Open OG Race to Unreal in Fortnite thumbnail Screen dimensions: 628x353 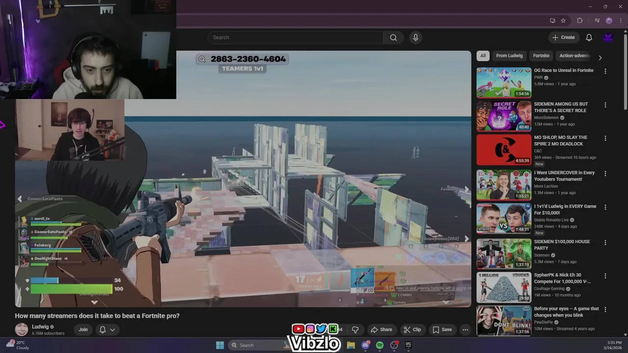coord(504,82)
